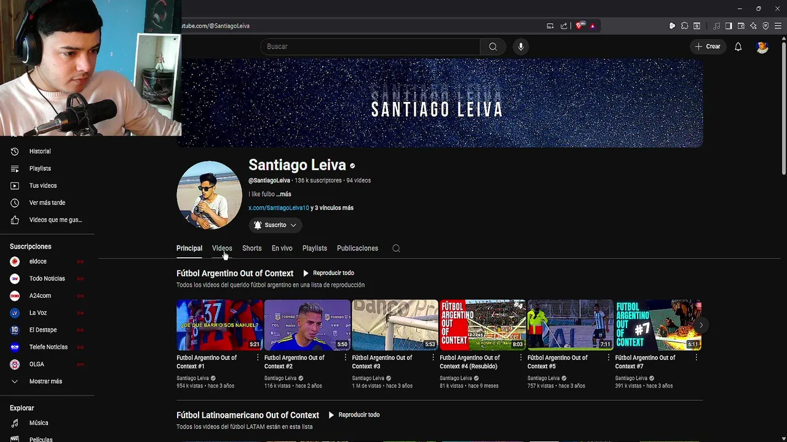Screen dimensions: 787x442
Task: Open the Out of Context #5 video thumbnail
Action: (571, 325)
